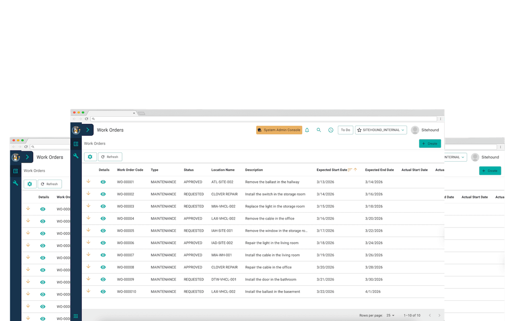Open column settings via the gear button
The height and width of the screenshot is (321, 515).
coord(90,156)
